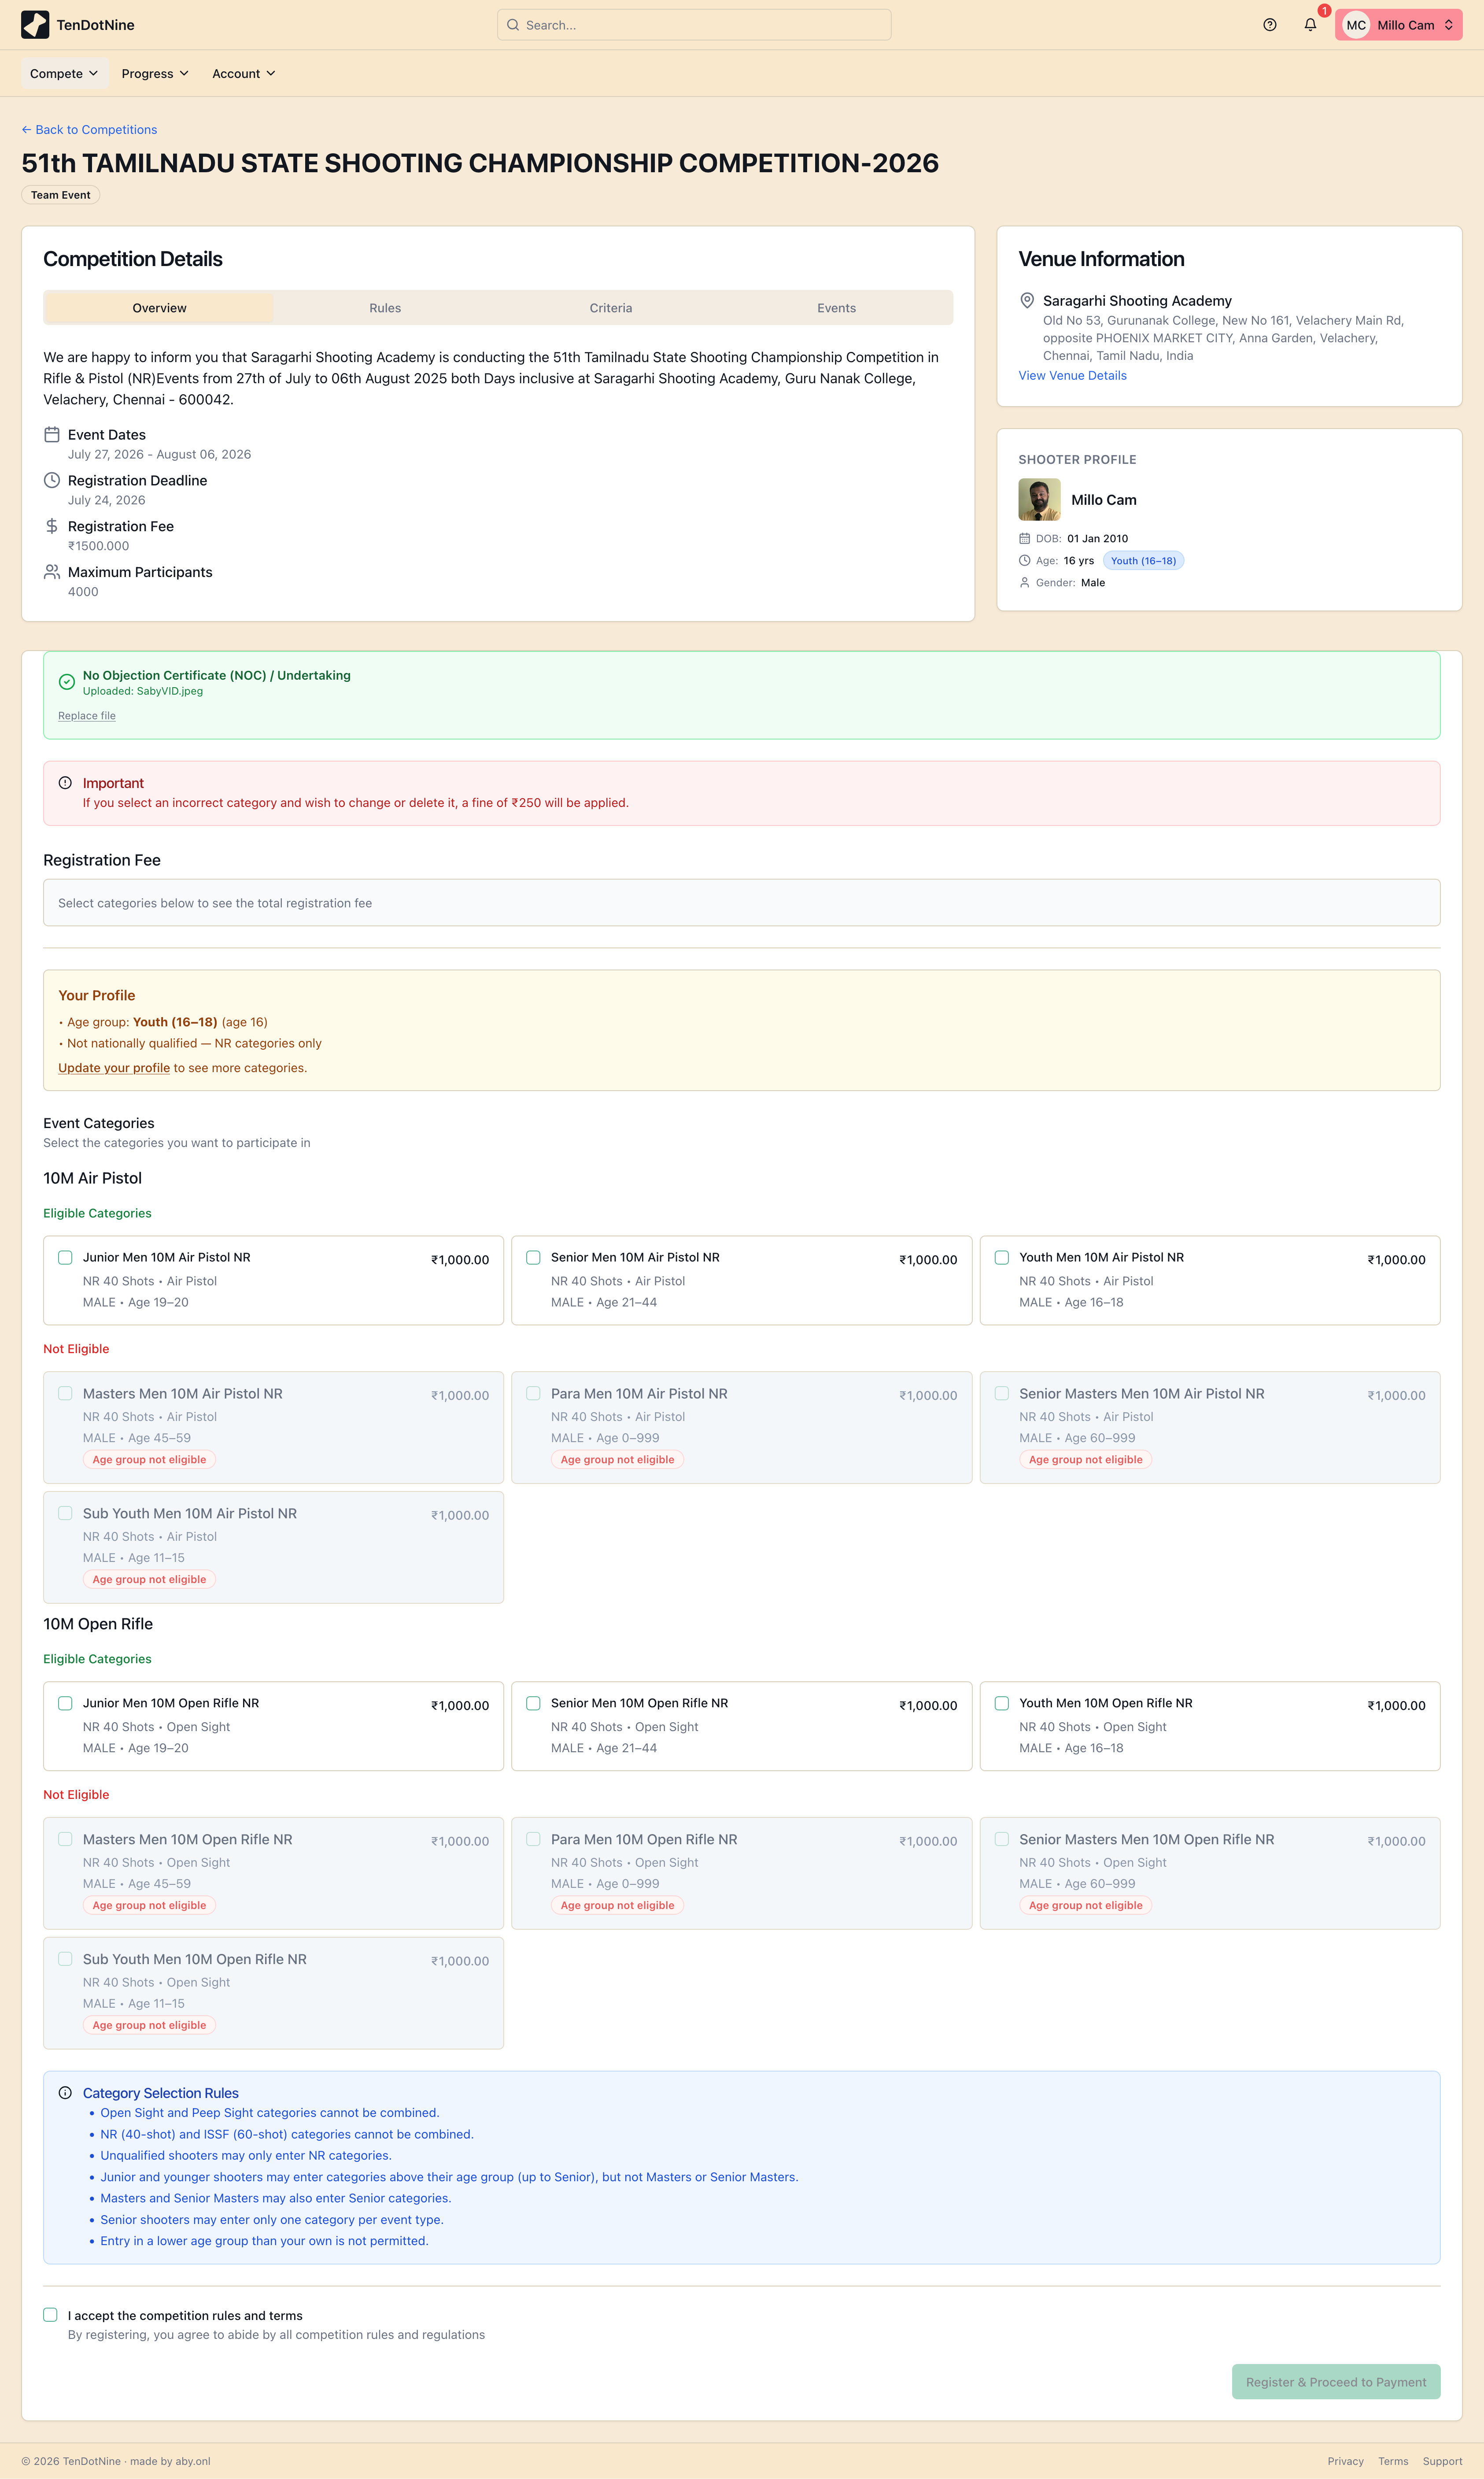Click the Youth (16–18) age badge
1484x2479 pixels.
coord(1143,561)
